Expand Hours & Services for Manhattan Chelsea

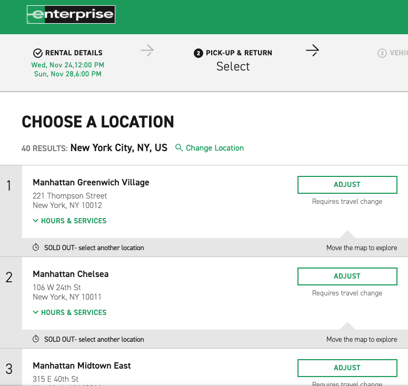click(69, 312)
